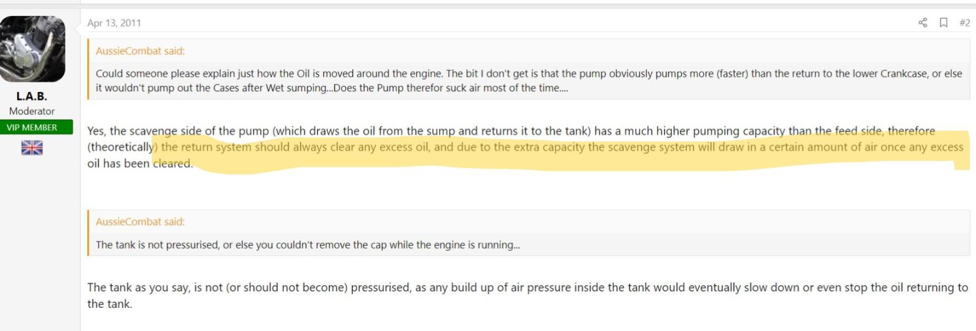The height and width of the screenshot is (331, 976).
Task: Click the final words 'the tank.' in the reply
Action: coord(109,304)
